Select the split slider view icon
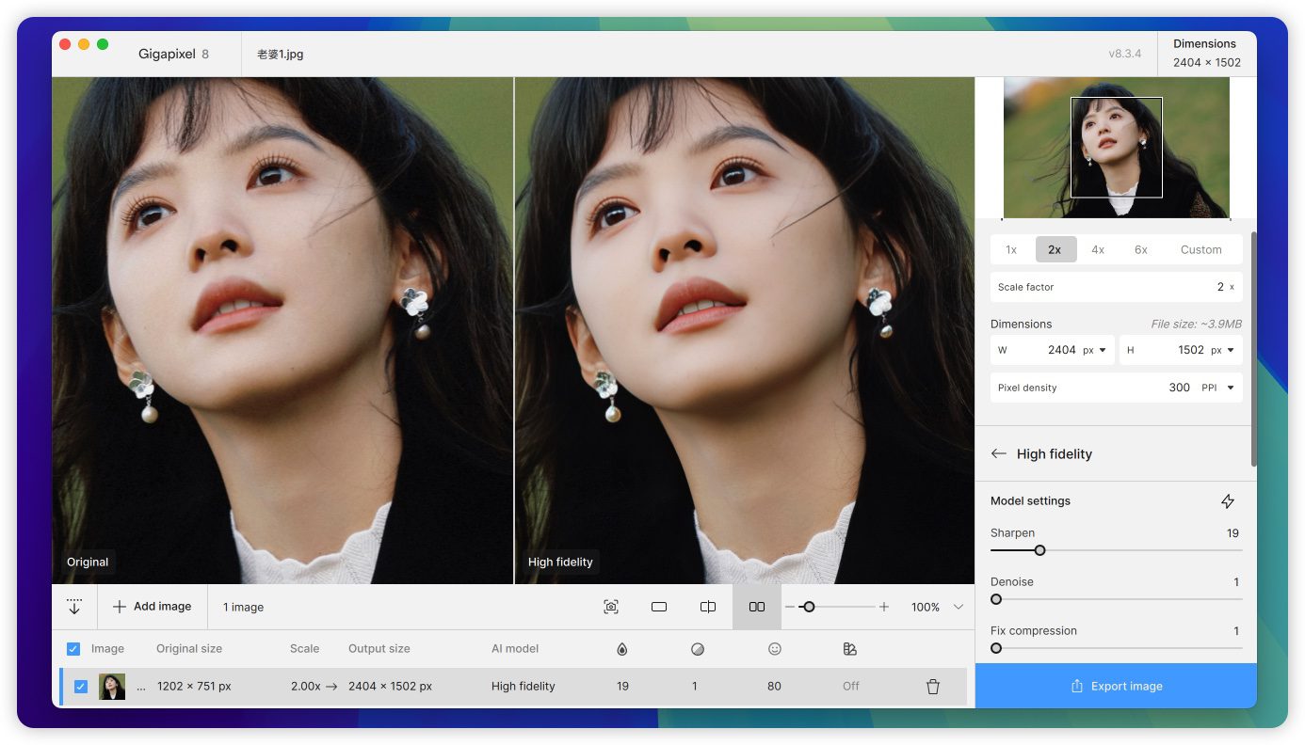 [708, 607]
